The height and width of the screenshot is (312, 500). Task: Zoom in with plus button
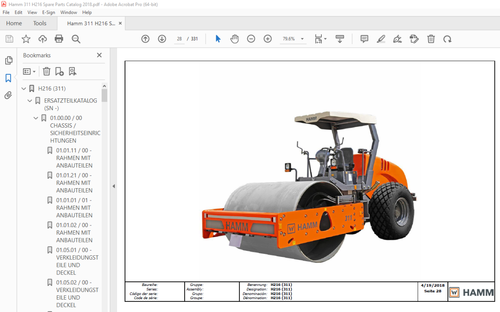pos(268,39)
